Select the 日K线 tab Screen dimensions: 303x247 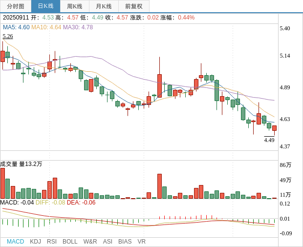45,6
